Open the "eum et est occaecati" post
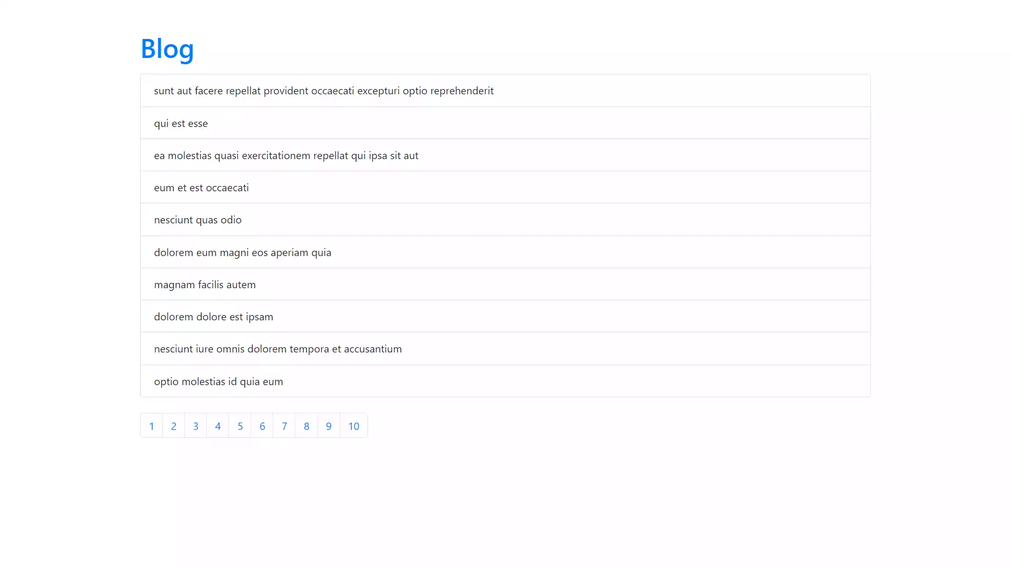This screenshot has width=1011, height=569. tap(201, 187)
